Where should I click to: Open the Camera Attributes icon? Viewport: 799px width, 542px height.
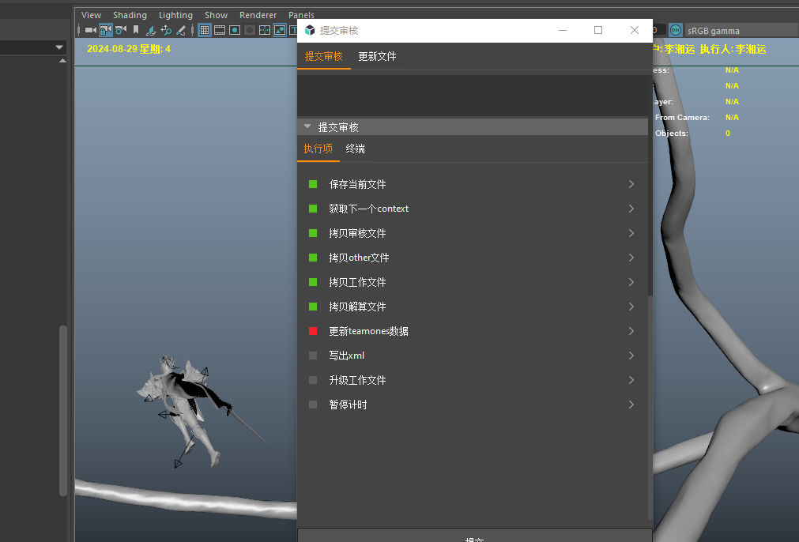tap(120, 30)
